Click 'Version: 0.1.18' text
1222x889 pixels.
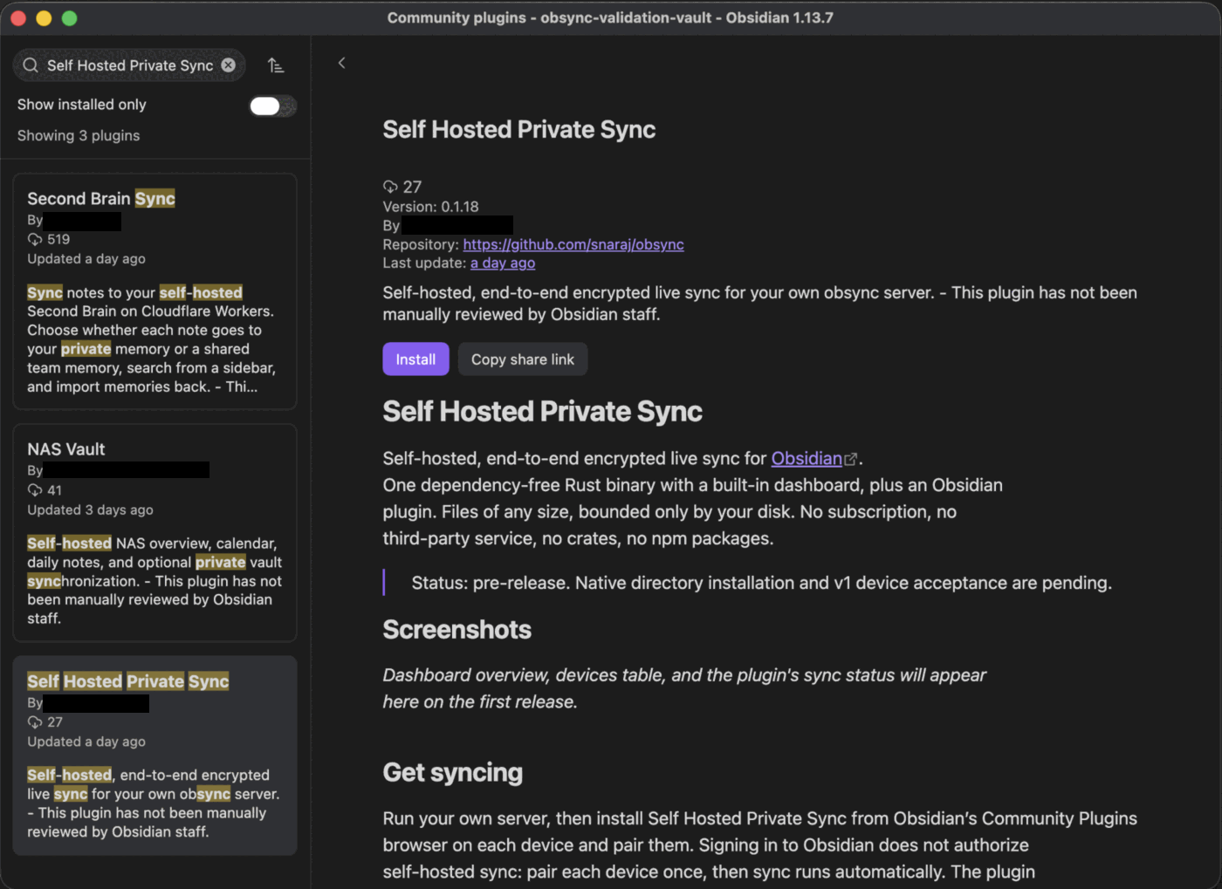[430, 207]
